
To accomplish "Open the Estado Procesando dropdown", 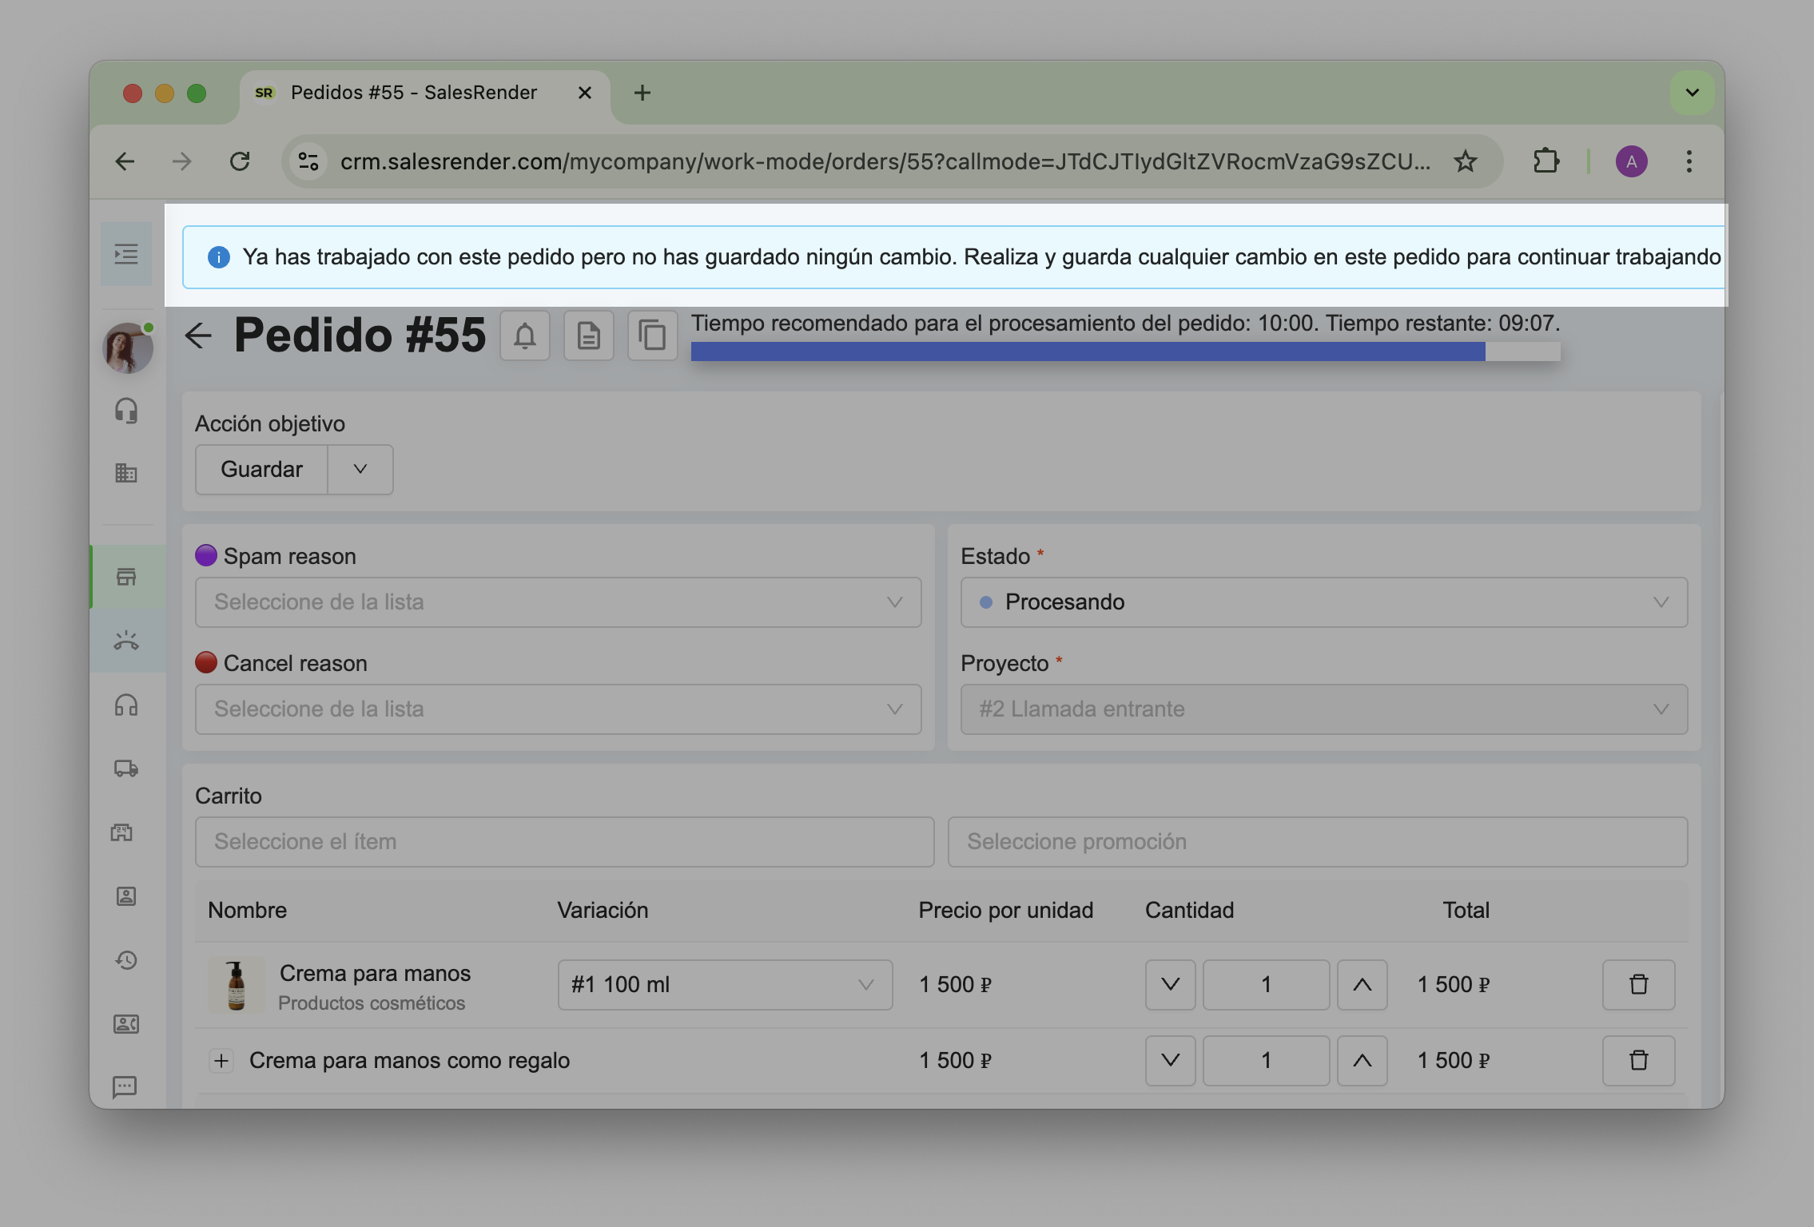I will click(1323, 602).
